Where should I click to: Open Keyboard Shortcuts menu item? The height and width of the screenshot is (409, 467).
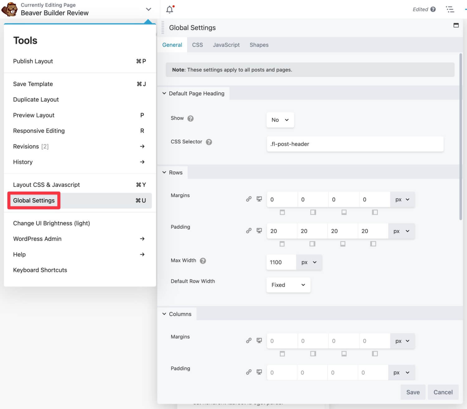pyautogui.click(x=80, y=270)
